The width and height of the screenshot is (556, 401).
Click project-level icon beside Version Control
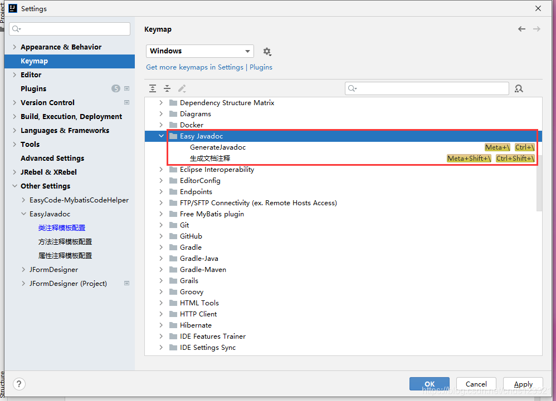pyautogui.click(x=126, y=103)
